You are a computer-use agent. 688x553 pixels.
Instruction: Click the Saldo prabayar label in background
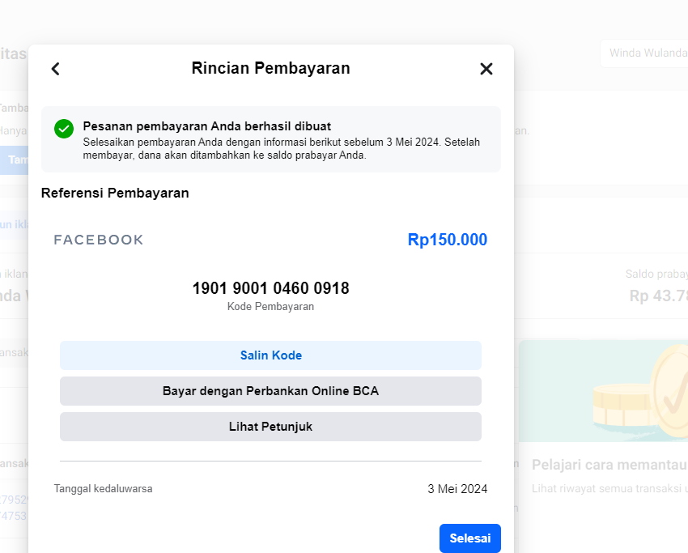coord(657,274)
